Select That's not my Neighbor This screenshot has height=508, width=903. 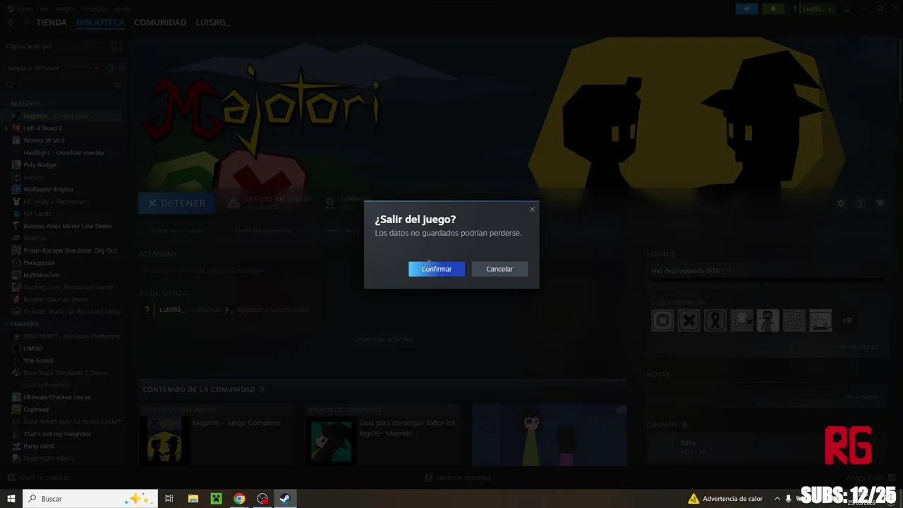(x=57, y=434)
